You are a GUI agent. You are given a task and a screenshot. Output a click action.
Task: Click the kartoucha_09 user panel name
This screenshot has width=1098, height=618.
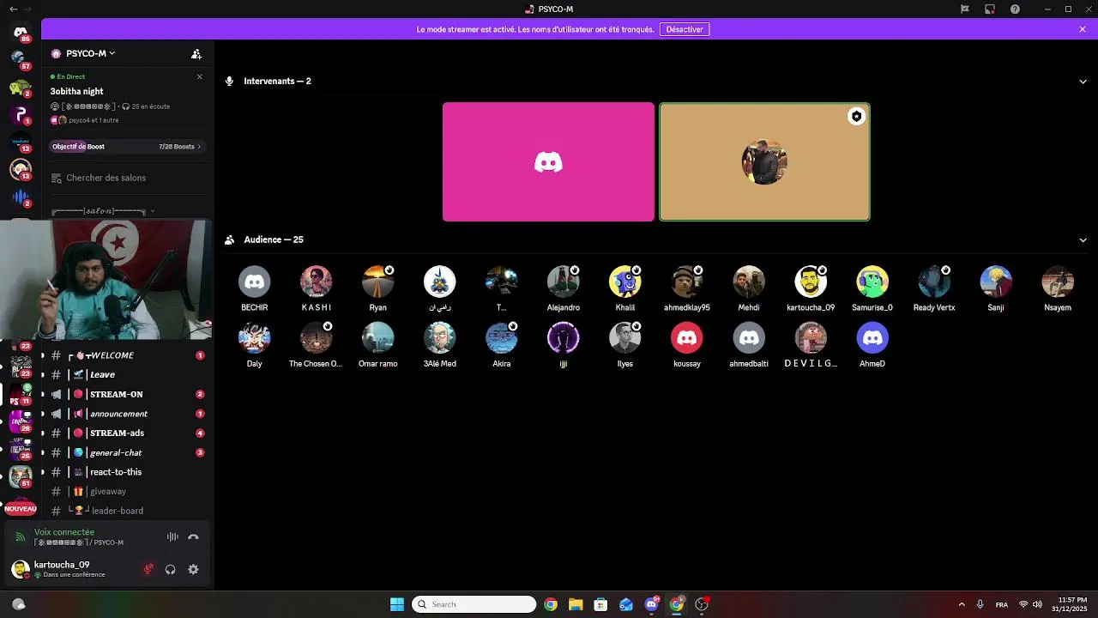click(62, 565)
